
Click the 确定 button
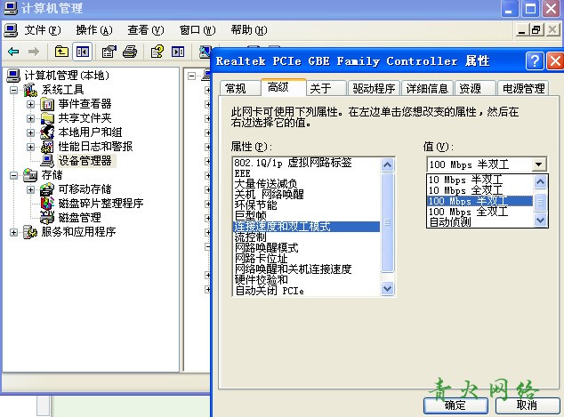coord(455,405)
